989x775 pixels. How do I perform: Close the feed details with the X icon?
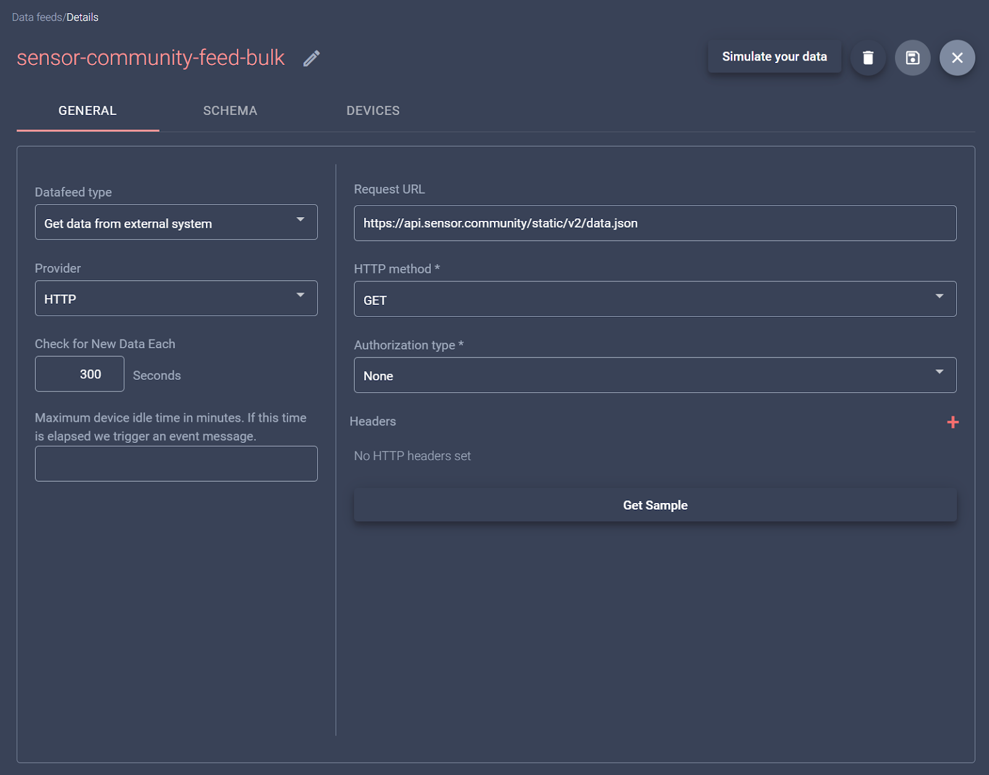pyautogui.click(x=957, y=57)
